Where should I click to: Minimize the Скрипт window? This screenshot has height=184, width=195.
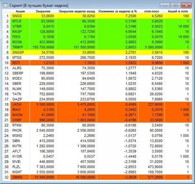(x=165, y=6)
